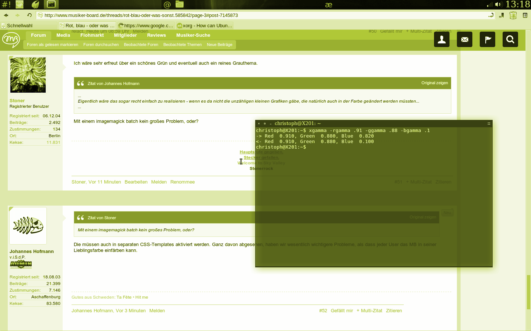Viewport: 531px width, 331px height.
Task: Open the forum search magnifier icon
Action: (x=510, y=39)
